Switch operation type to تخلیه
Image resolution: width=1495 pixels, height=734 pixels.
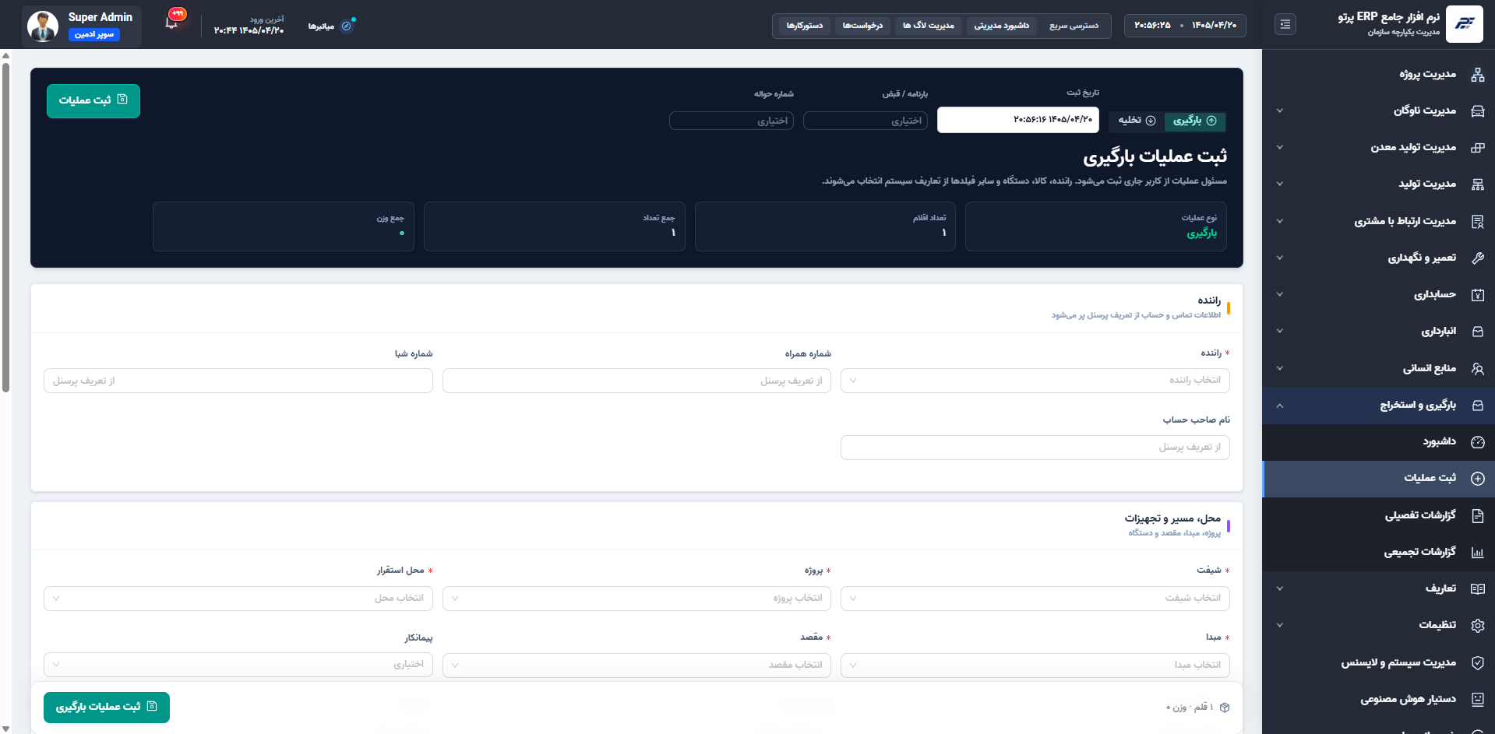[x=1137, y=121]
